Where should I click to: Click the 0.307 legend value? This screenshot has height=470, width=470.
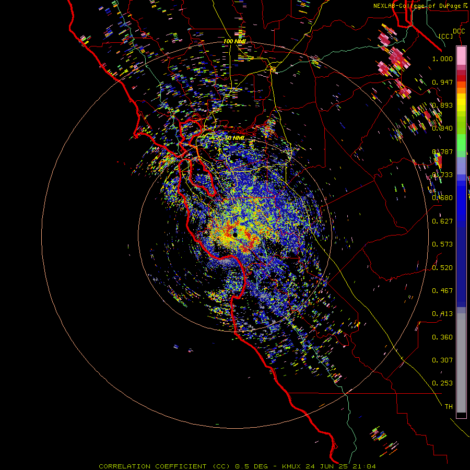(x=442, y=360)
